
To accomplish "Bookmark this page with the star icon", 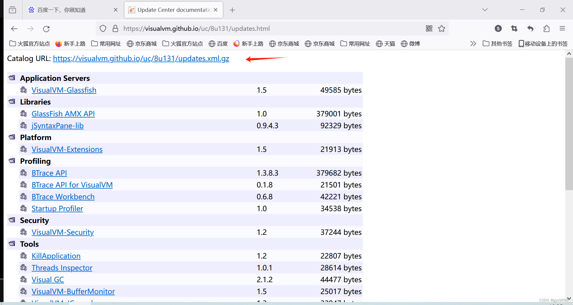I will tap(442, 28).
